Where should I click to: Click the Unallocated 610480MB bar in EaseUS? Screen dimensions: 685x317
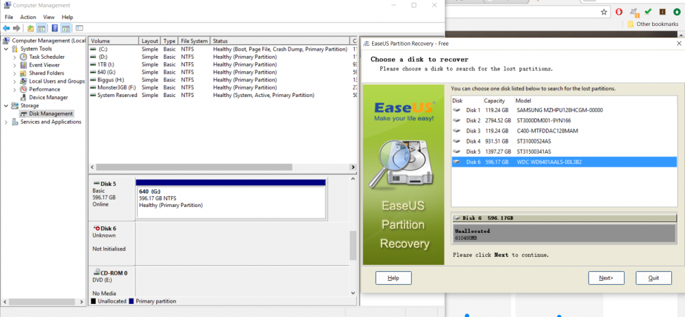(x=564, y=234)
